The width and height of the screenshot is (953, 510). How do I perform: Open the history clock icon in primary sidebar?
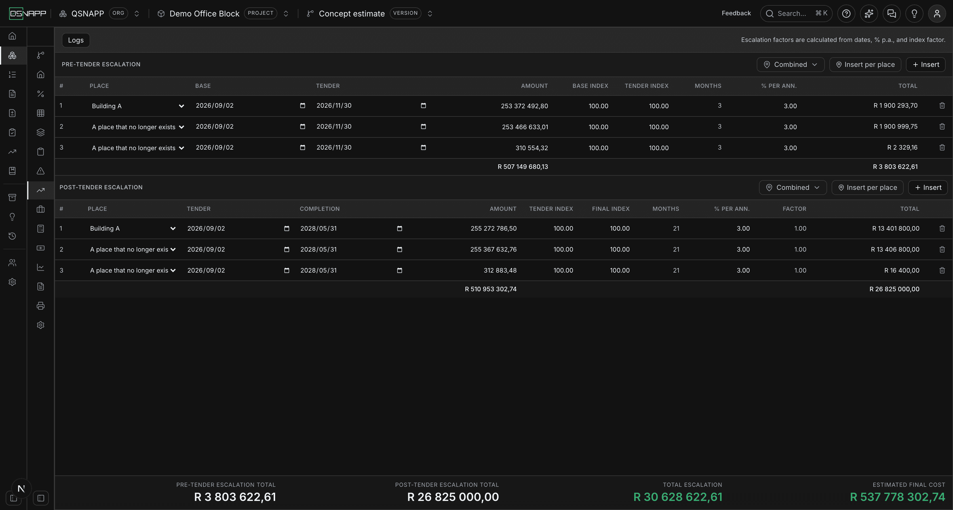coord(12,236)
